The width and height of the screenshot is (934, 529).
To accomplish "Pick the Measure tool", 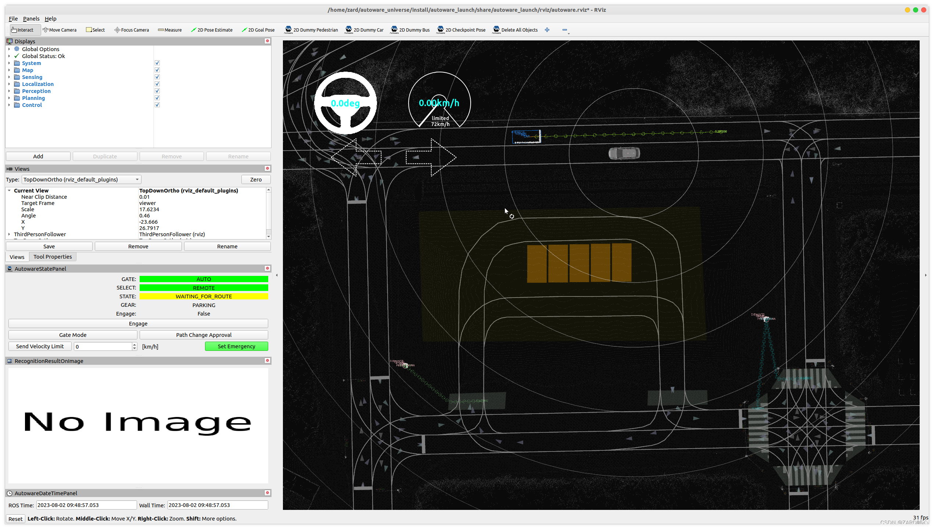I will click(x=170, y=30).
